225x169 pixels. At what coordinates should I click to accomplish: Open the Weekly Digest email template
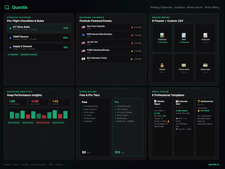tap(162, 127)
